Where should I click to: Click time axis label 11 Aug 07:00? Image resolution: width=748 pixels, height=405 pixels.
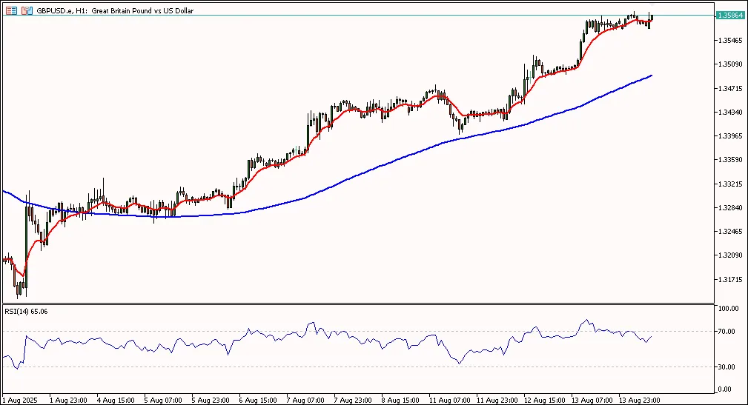tap(449, 401)
